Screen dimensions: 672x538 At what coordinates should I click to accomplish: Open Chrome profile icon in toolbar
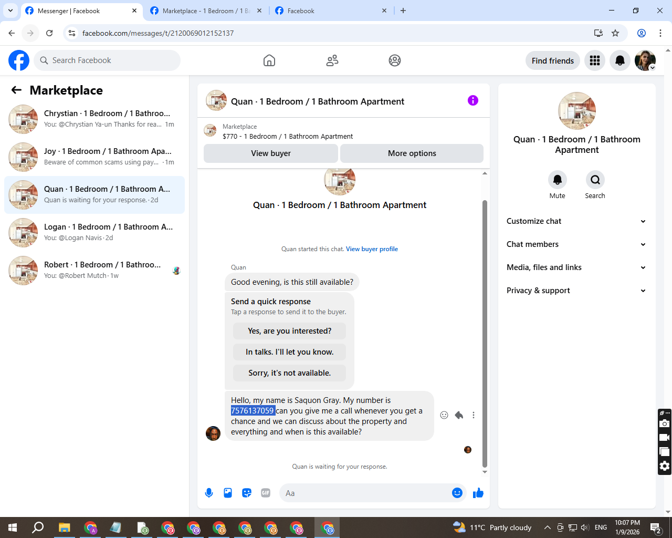(642, 33)
